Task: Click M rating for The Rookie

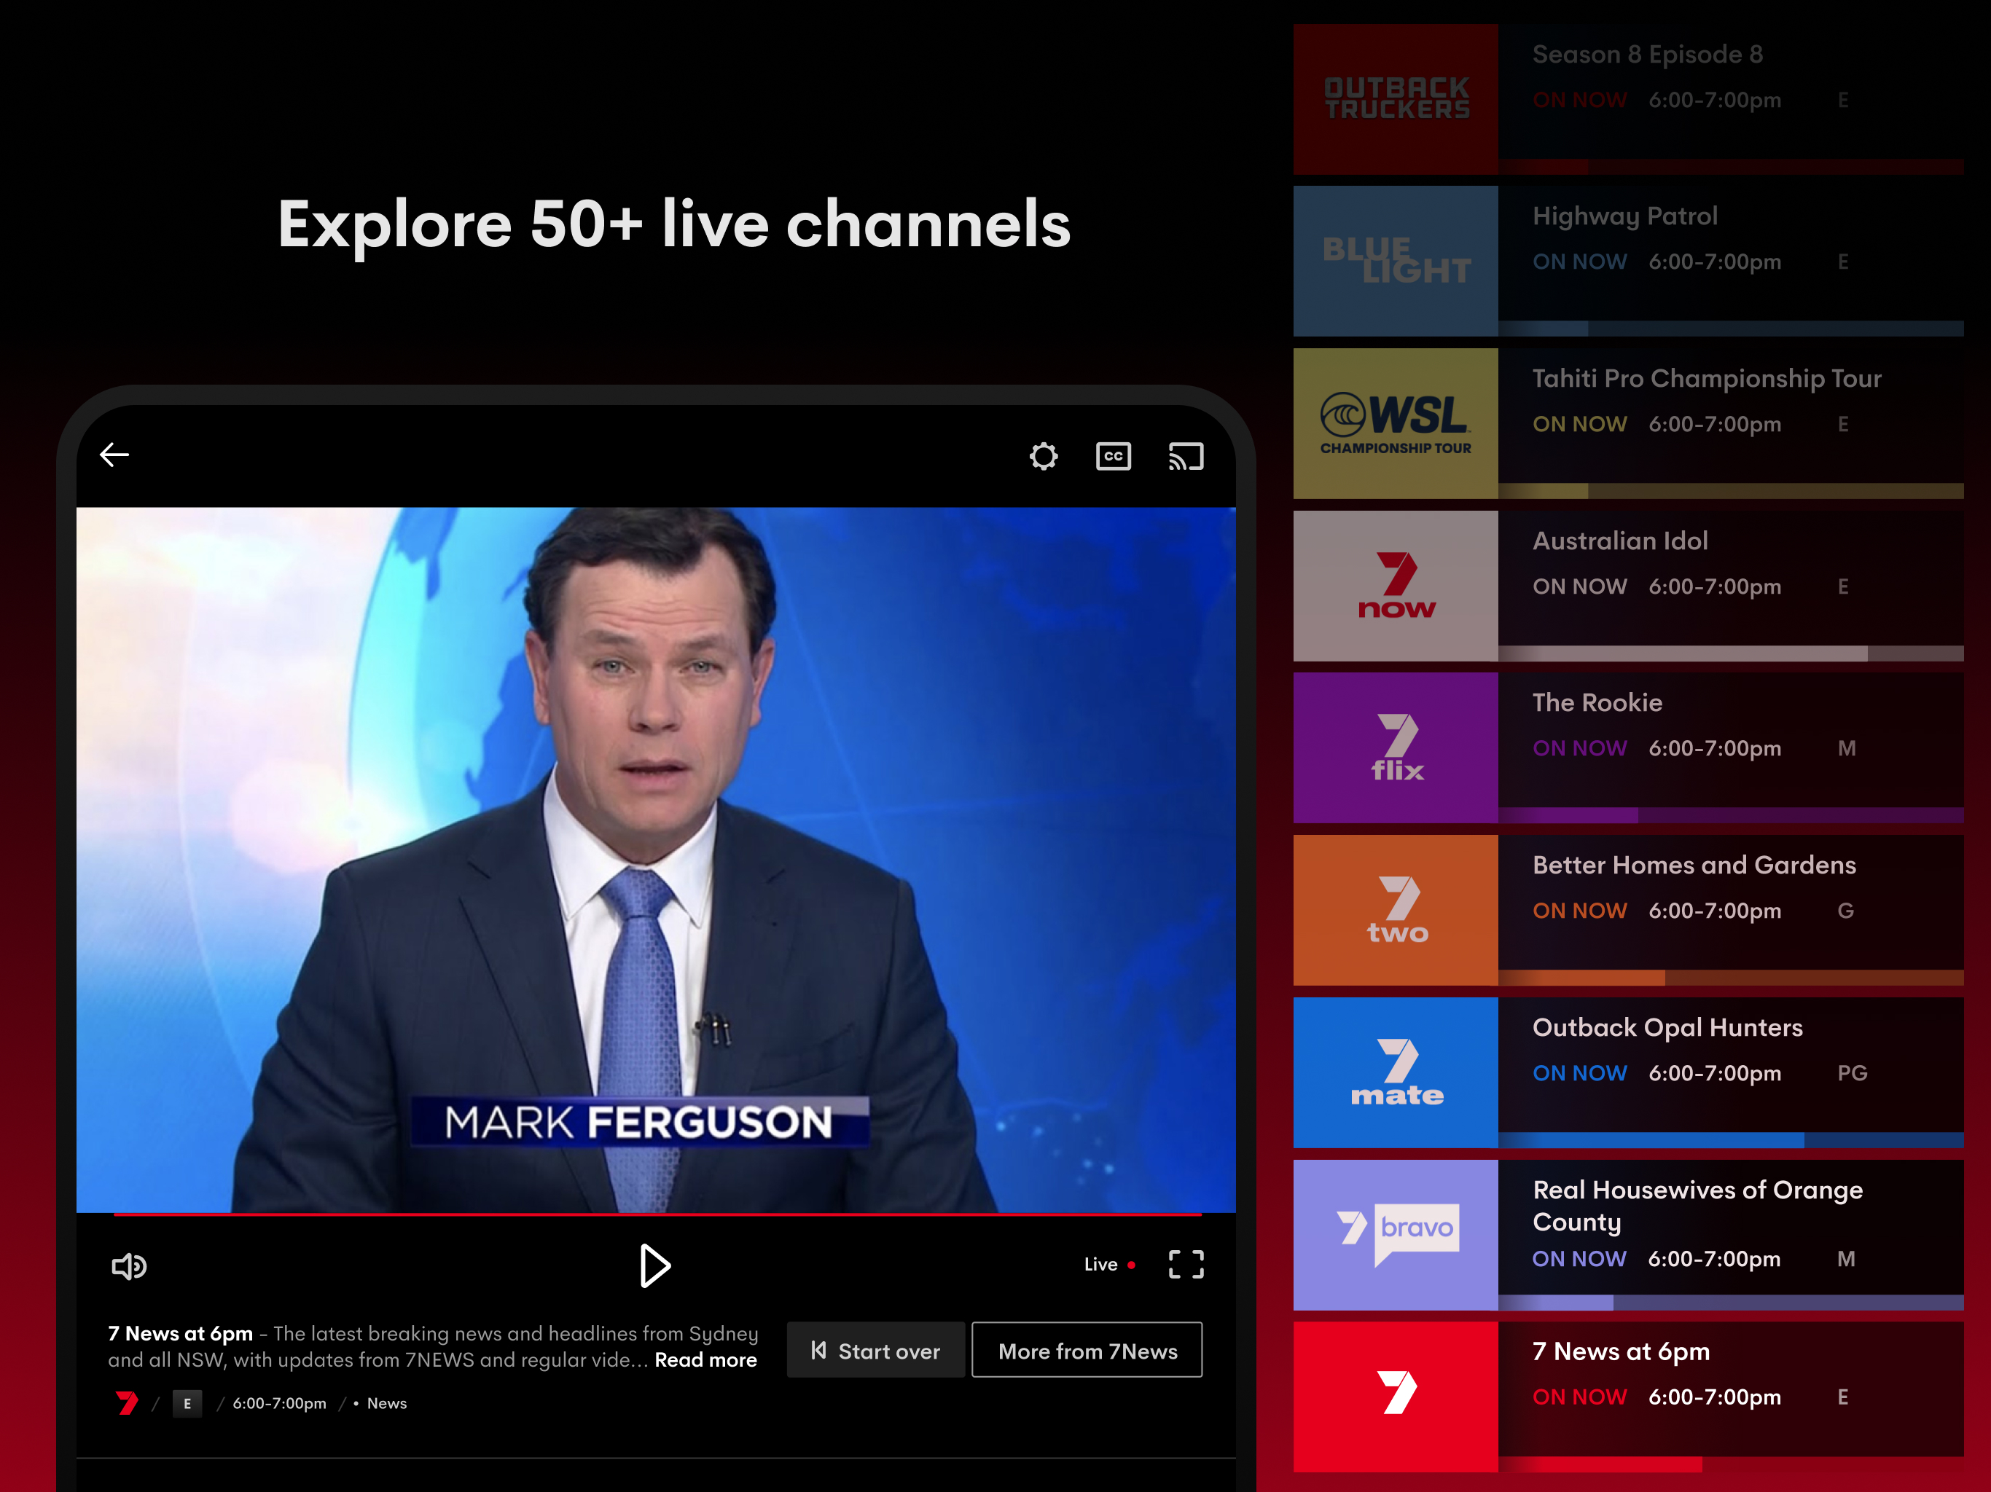Action: click(1846, 747)
